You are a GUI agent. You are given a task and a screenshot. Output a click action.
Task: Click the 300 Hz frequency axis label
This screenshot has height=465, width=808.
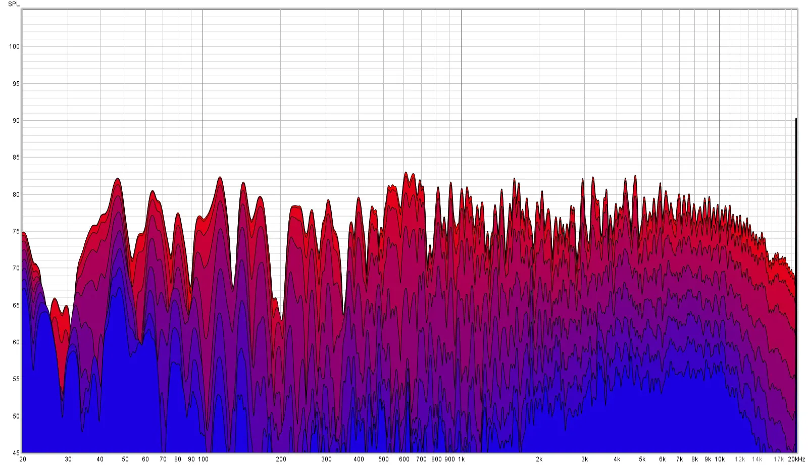(326, 459)
